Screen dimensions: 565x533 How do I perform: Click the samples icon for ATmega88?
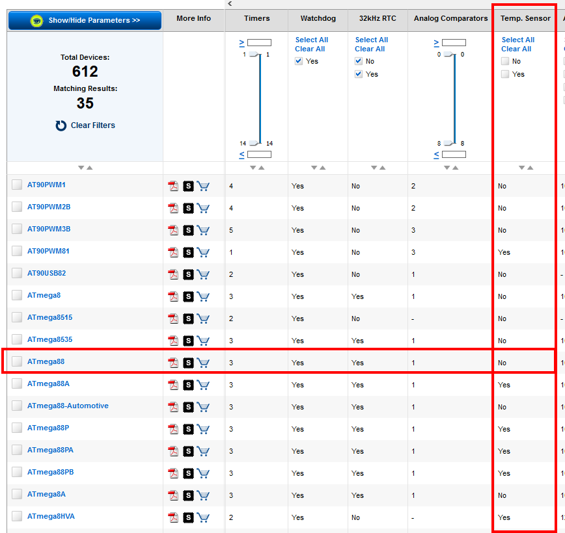(188, 363)
